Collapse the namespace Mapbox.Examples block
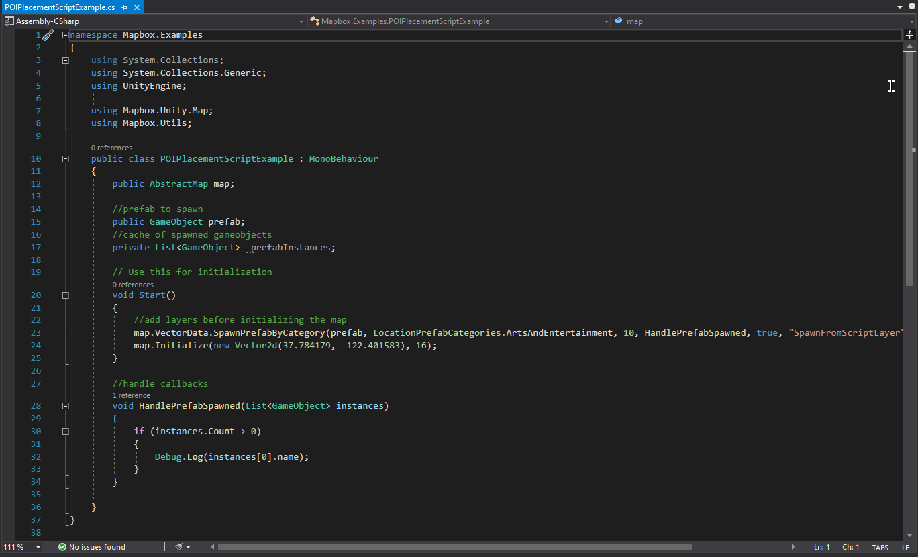The image size is (918, 557). [65, 35]
